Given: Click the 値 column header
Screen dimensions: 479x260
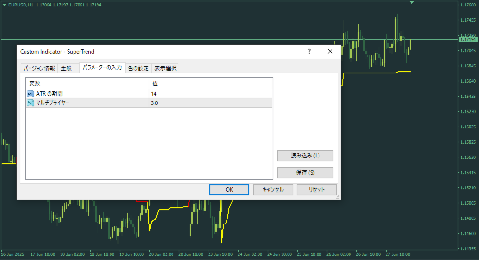Looking at the screenshot, I should pyautogui.click(x=210, y=84).
